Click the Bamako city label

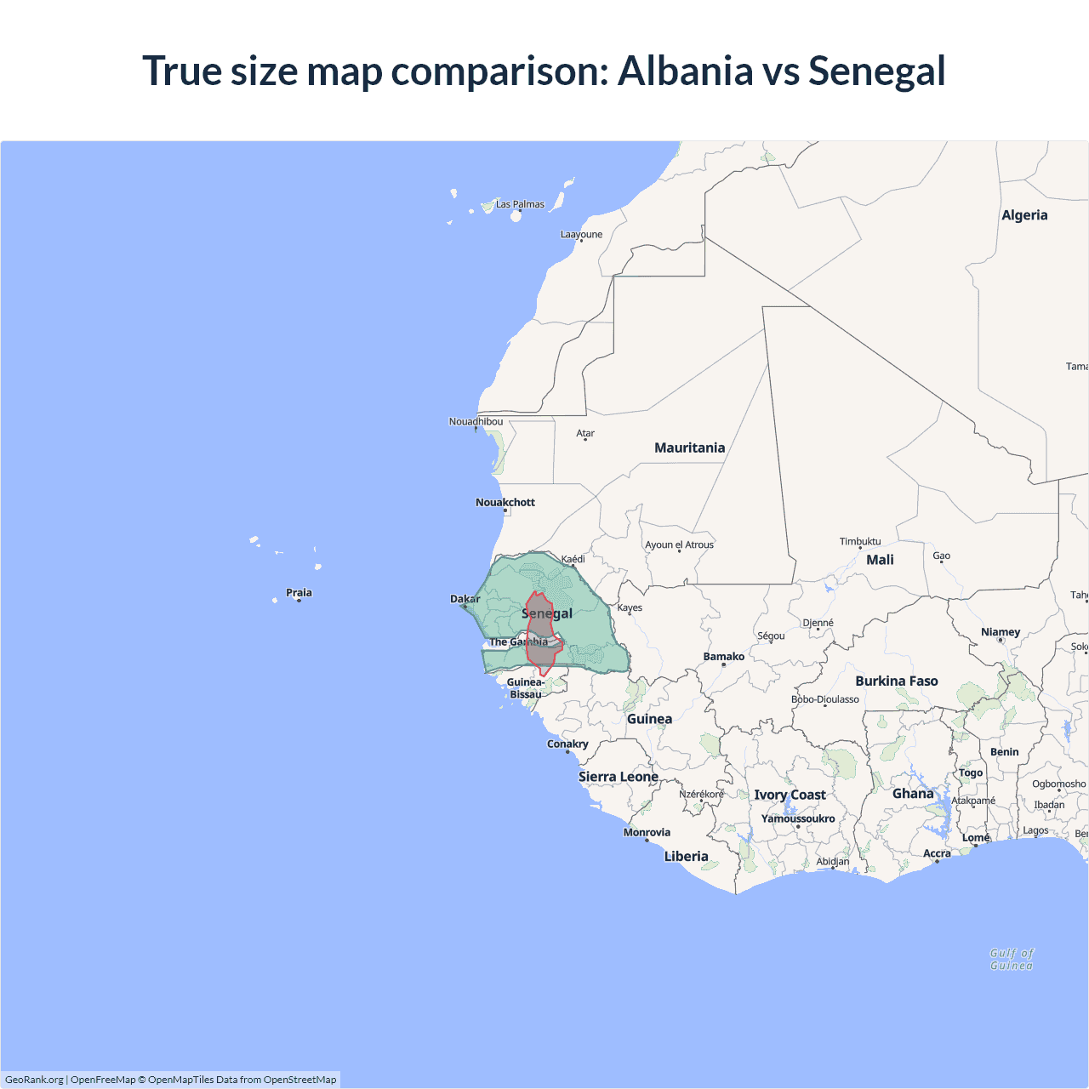tap(723, 657)
